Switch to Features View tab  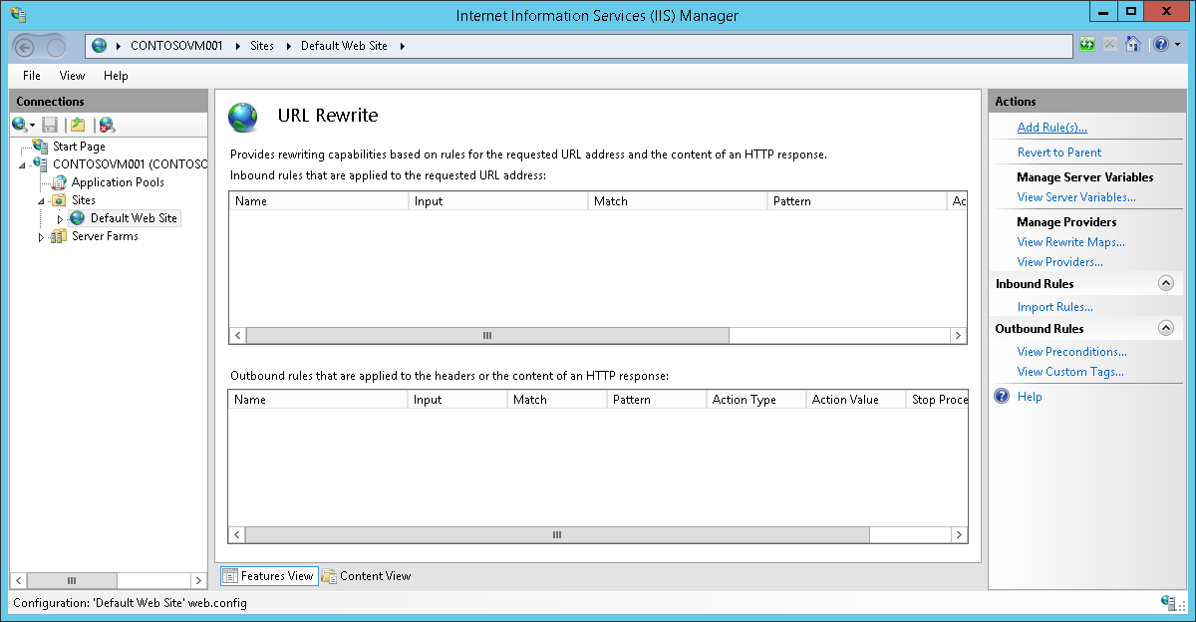point(269,575)
